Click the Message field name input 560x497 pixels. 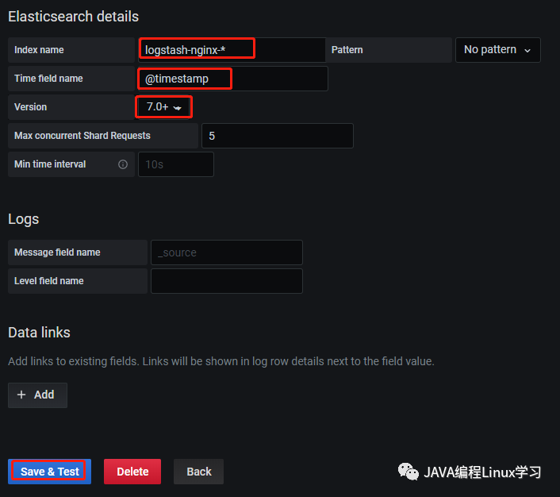(x=227, y=252)
